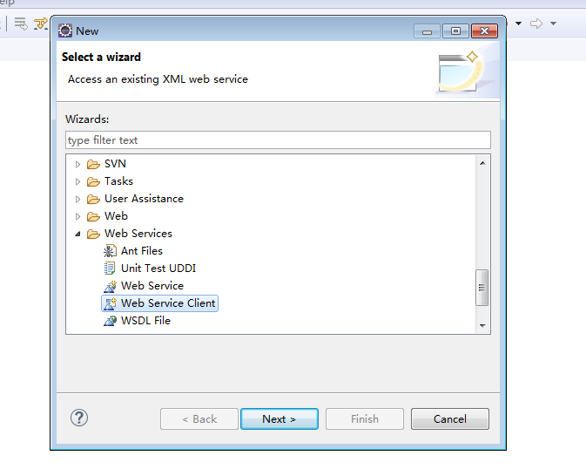Click the Web Services folder icon
Image resolution: width=586 pixels, height=476 pixels.
pos(93,234)
